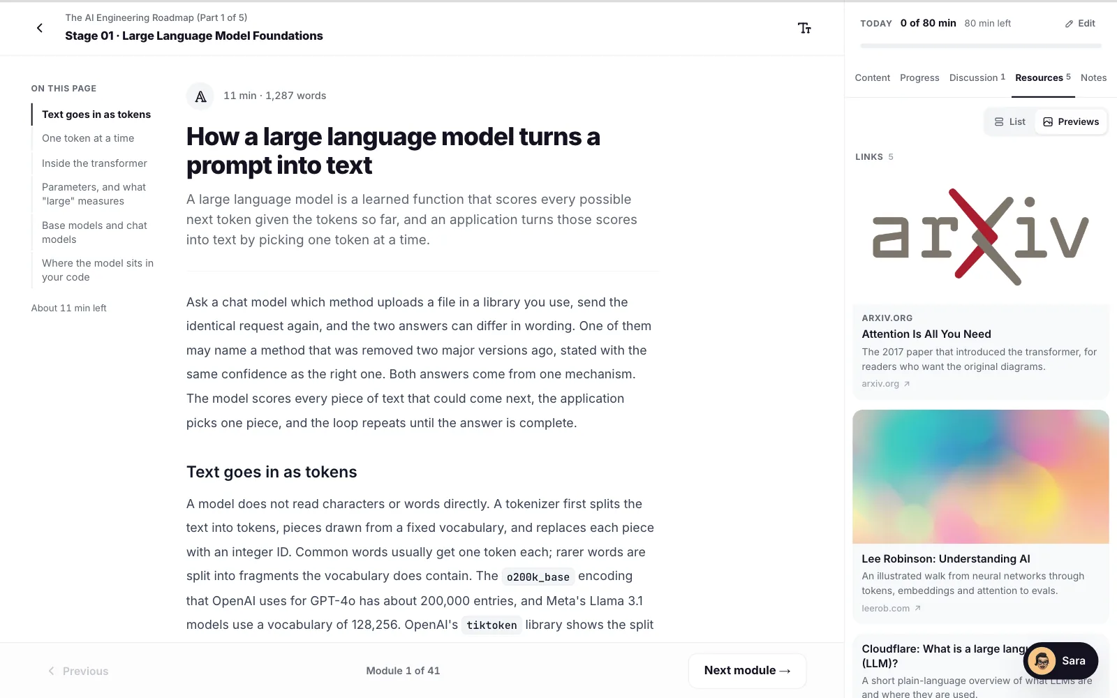The image size is (1117, 698).
Task: Click today's study progress bar
Action: (981, 46)
